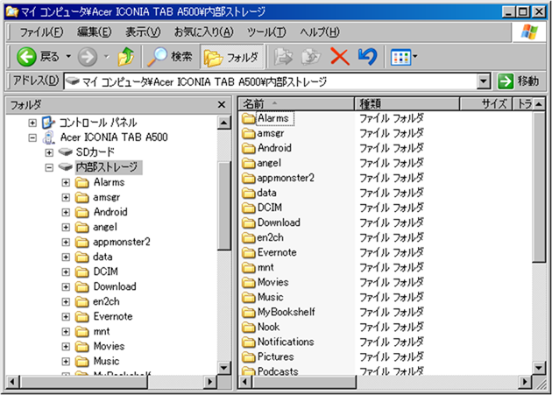Expand the SDカード tree node
Screen dimensions: 552x395
49,152
